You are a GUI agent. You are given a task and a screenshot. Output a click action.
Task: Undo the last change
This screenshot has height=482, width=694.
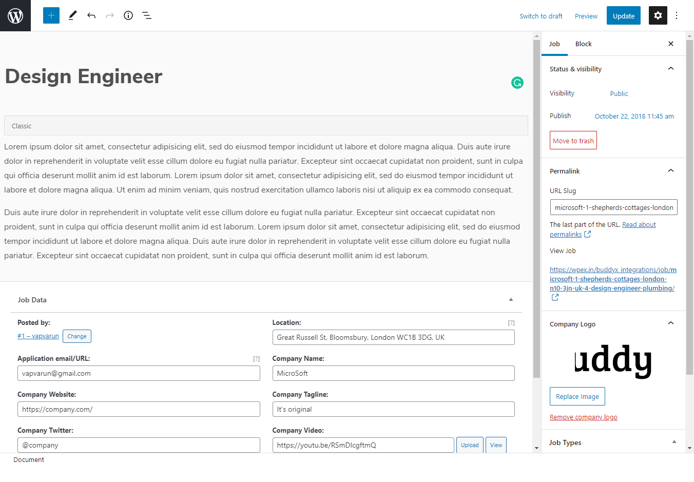click(x=91, y=15)
